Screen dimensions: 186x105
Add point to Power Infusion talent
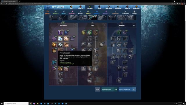tap(60, 69)
